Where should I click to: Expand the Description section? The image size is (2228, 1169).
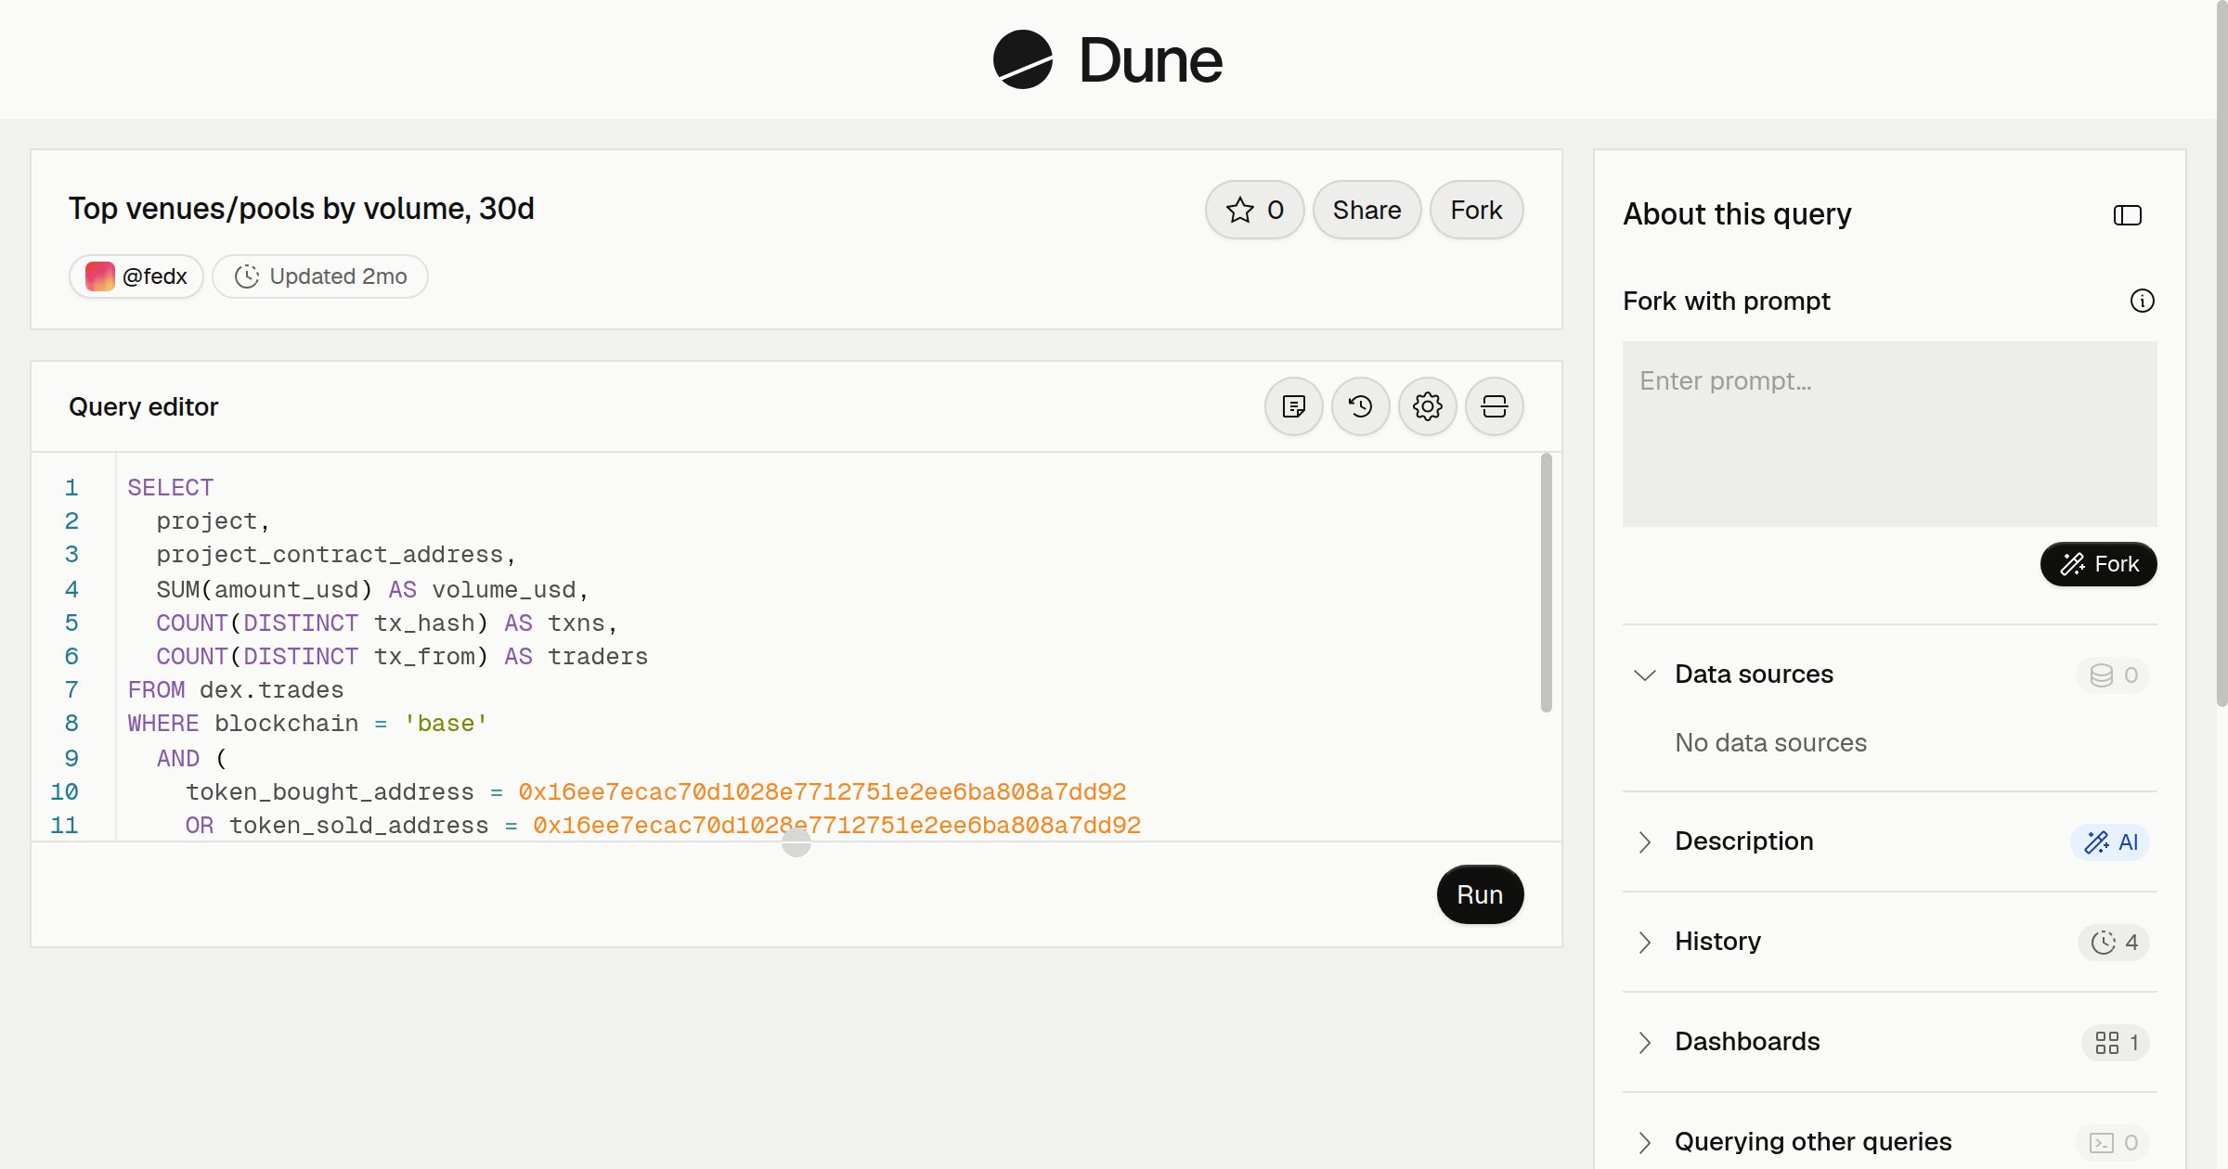pos(1644,841)
